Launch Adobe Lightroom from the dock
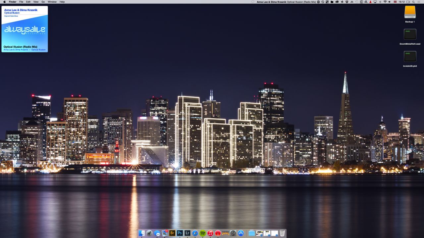The height and width of the screenshot is (238, 424). (187, 233)
